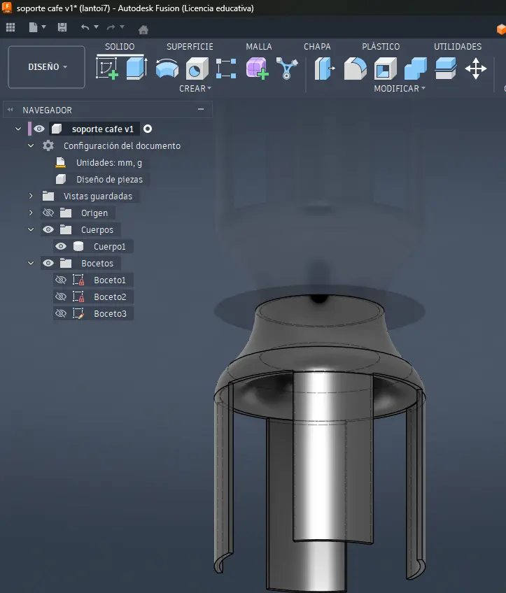
Task: Collapse the Bocetos folder
Action: coord(31,263)
